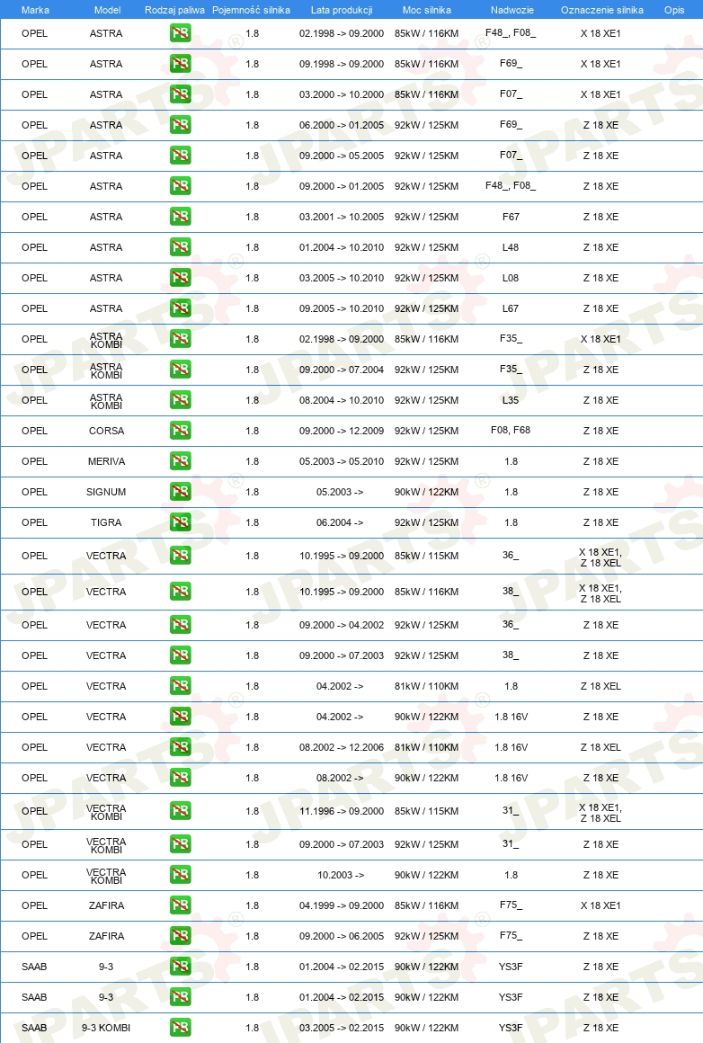Click the Marka column header
This screenshot has height=1043, width=703.
[35, 10]
